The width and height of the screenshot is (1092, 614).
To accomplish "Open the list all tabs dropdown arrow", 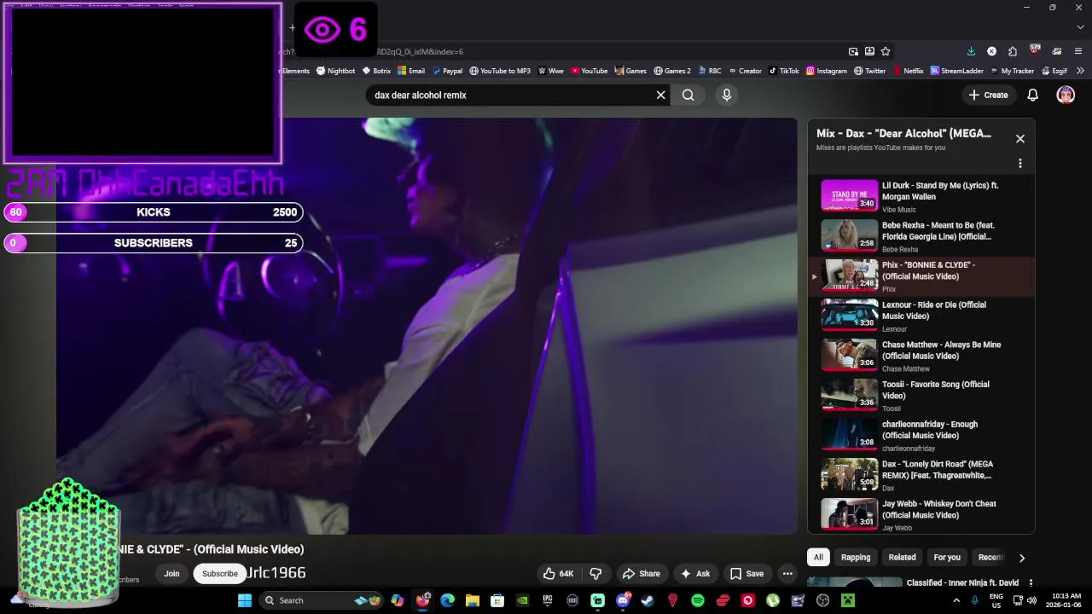I will tap(1080, 27).
